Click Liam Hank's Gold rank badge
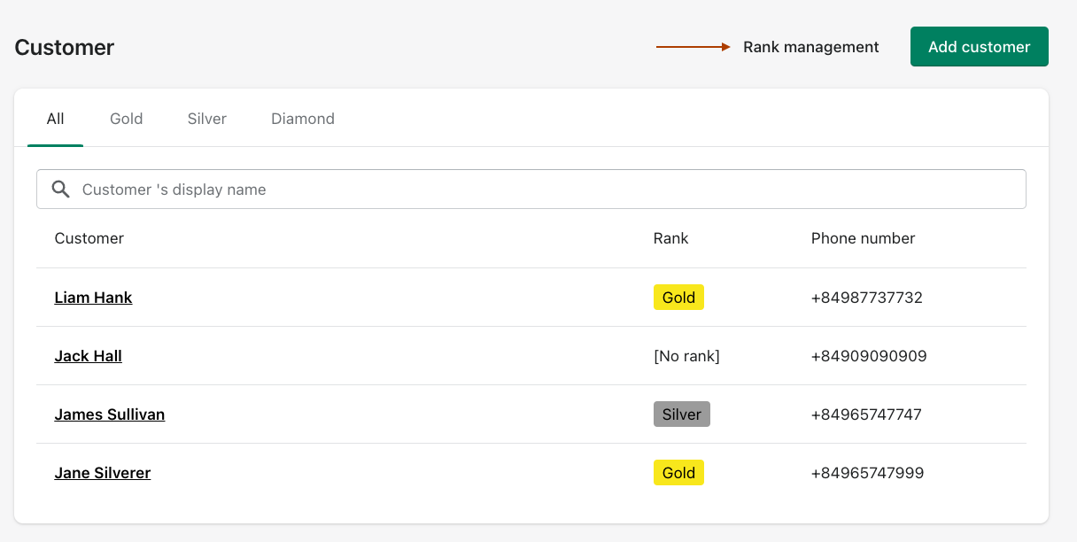Viewport: 1077px width, 542px height. point(678,298)
